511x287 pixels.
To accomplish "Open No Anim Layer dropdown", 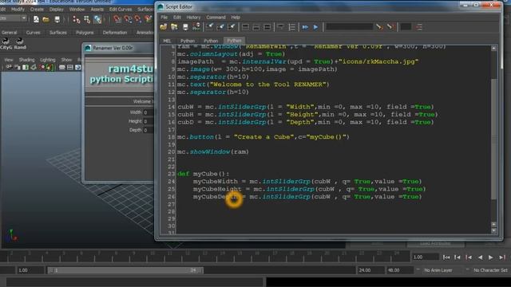I will pyautogui.click(x=438, y=270).
